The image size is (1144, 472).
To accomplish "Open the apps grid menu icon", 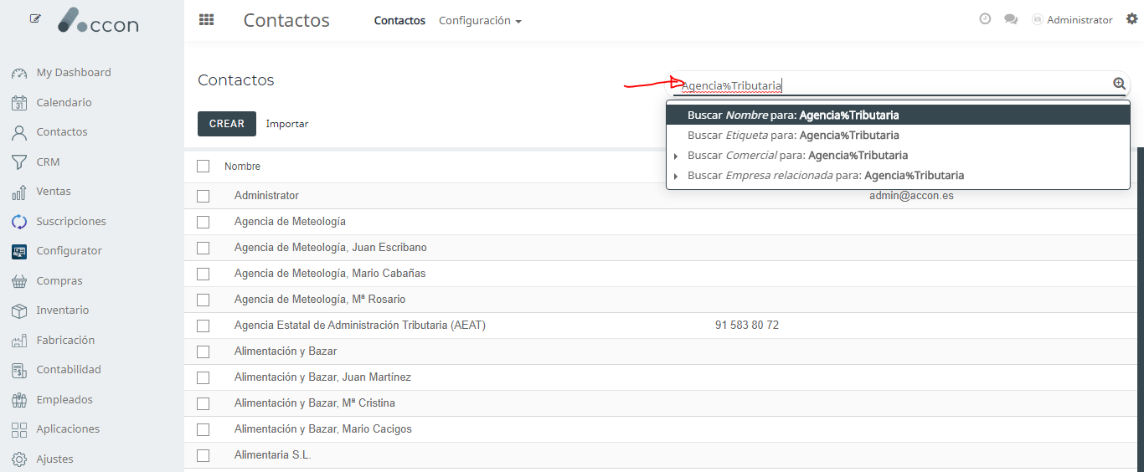I will [x=206, y=20].
